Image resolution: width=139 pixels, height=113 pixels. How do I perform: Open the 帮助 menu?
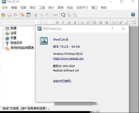coord(104,8)
